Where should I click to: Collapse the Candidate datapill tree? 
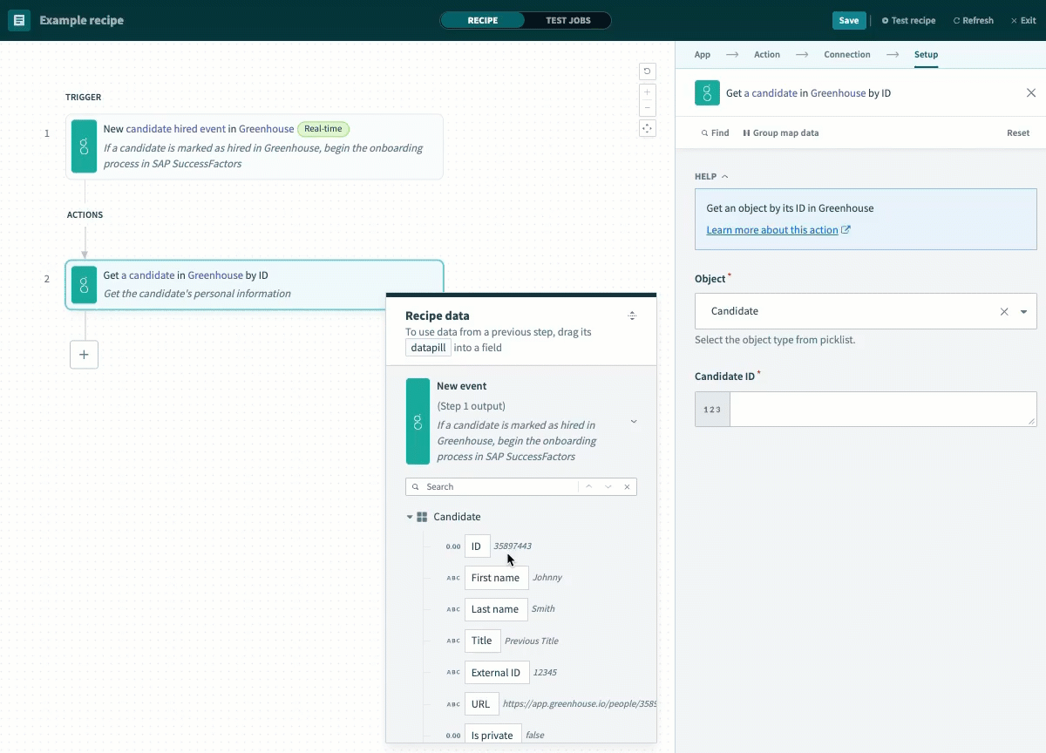click(x=410, y=516)
